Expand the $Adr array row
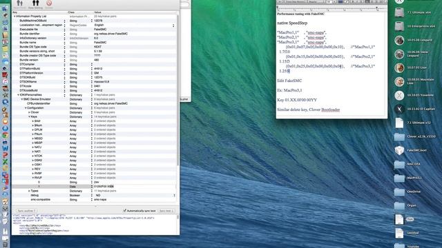This screenshot has width=442, height=248. (x=32, y=121)
